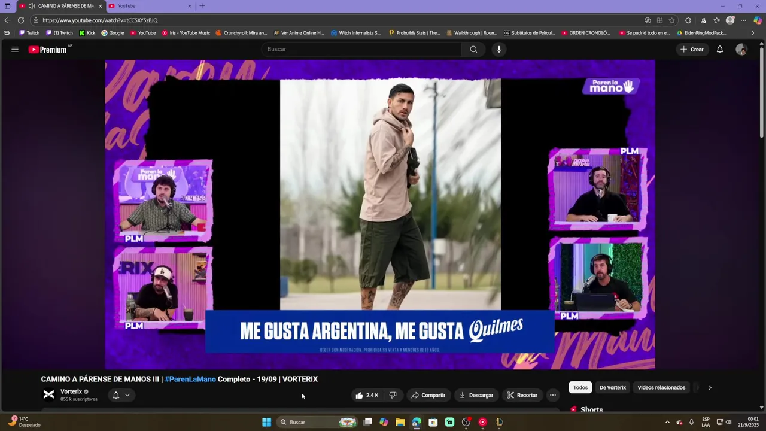
Task: Open the Google bookmark
Action: pos(113,33)
